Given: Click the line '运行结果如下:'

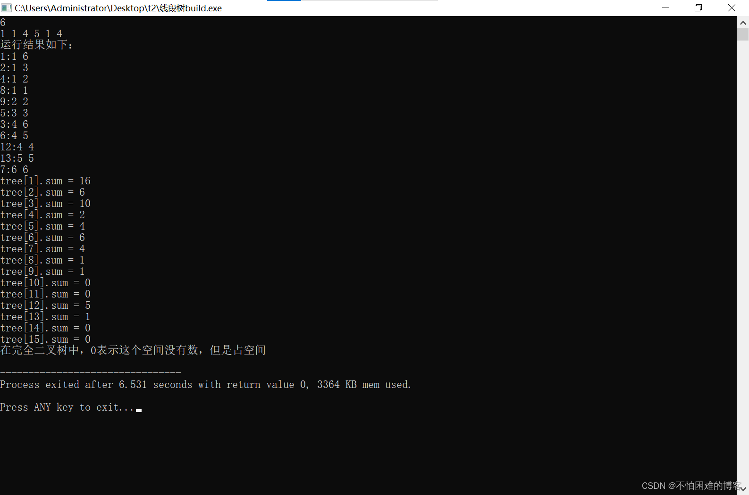Looking at the screenshot, I should 37,45.
